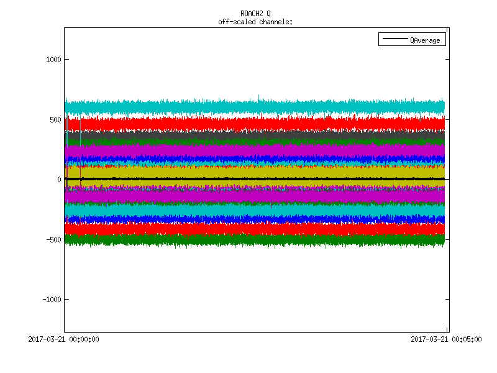Select the -500 y-axis tick label
This screenshot has height=373, width=497.
click(x=53, y=239)
